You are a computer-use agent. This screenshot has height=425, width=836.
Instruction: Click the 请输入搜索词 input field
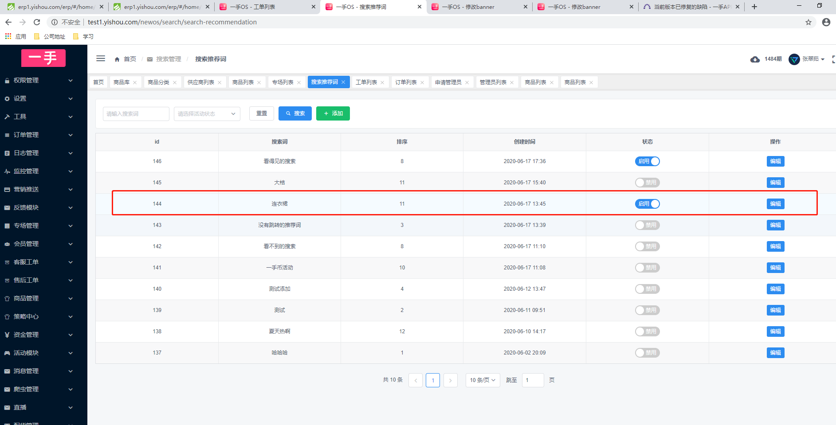pos(136,114)
